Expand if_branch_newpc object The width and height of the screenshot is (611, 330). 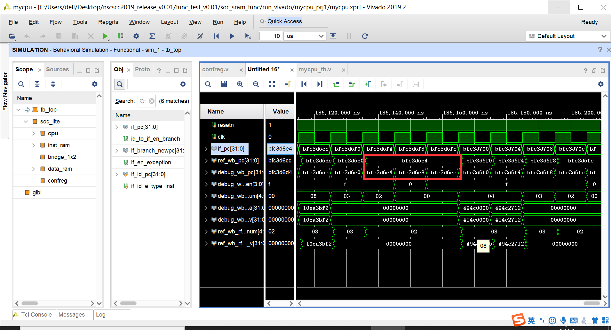click(x=117, y=151)
